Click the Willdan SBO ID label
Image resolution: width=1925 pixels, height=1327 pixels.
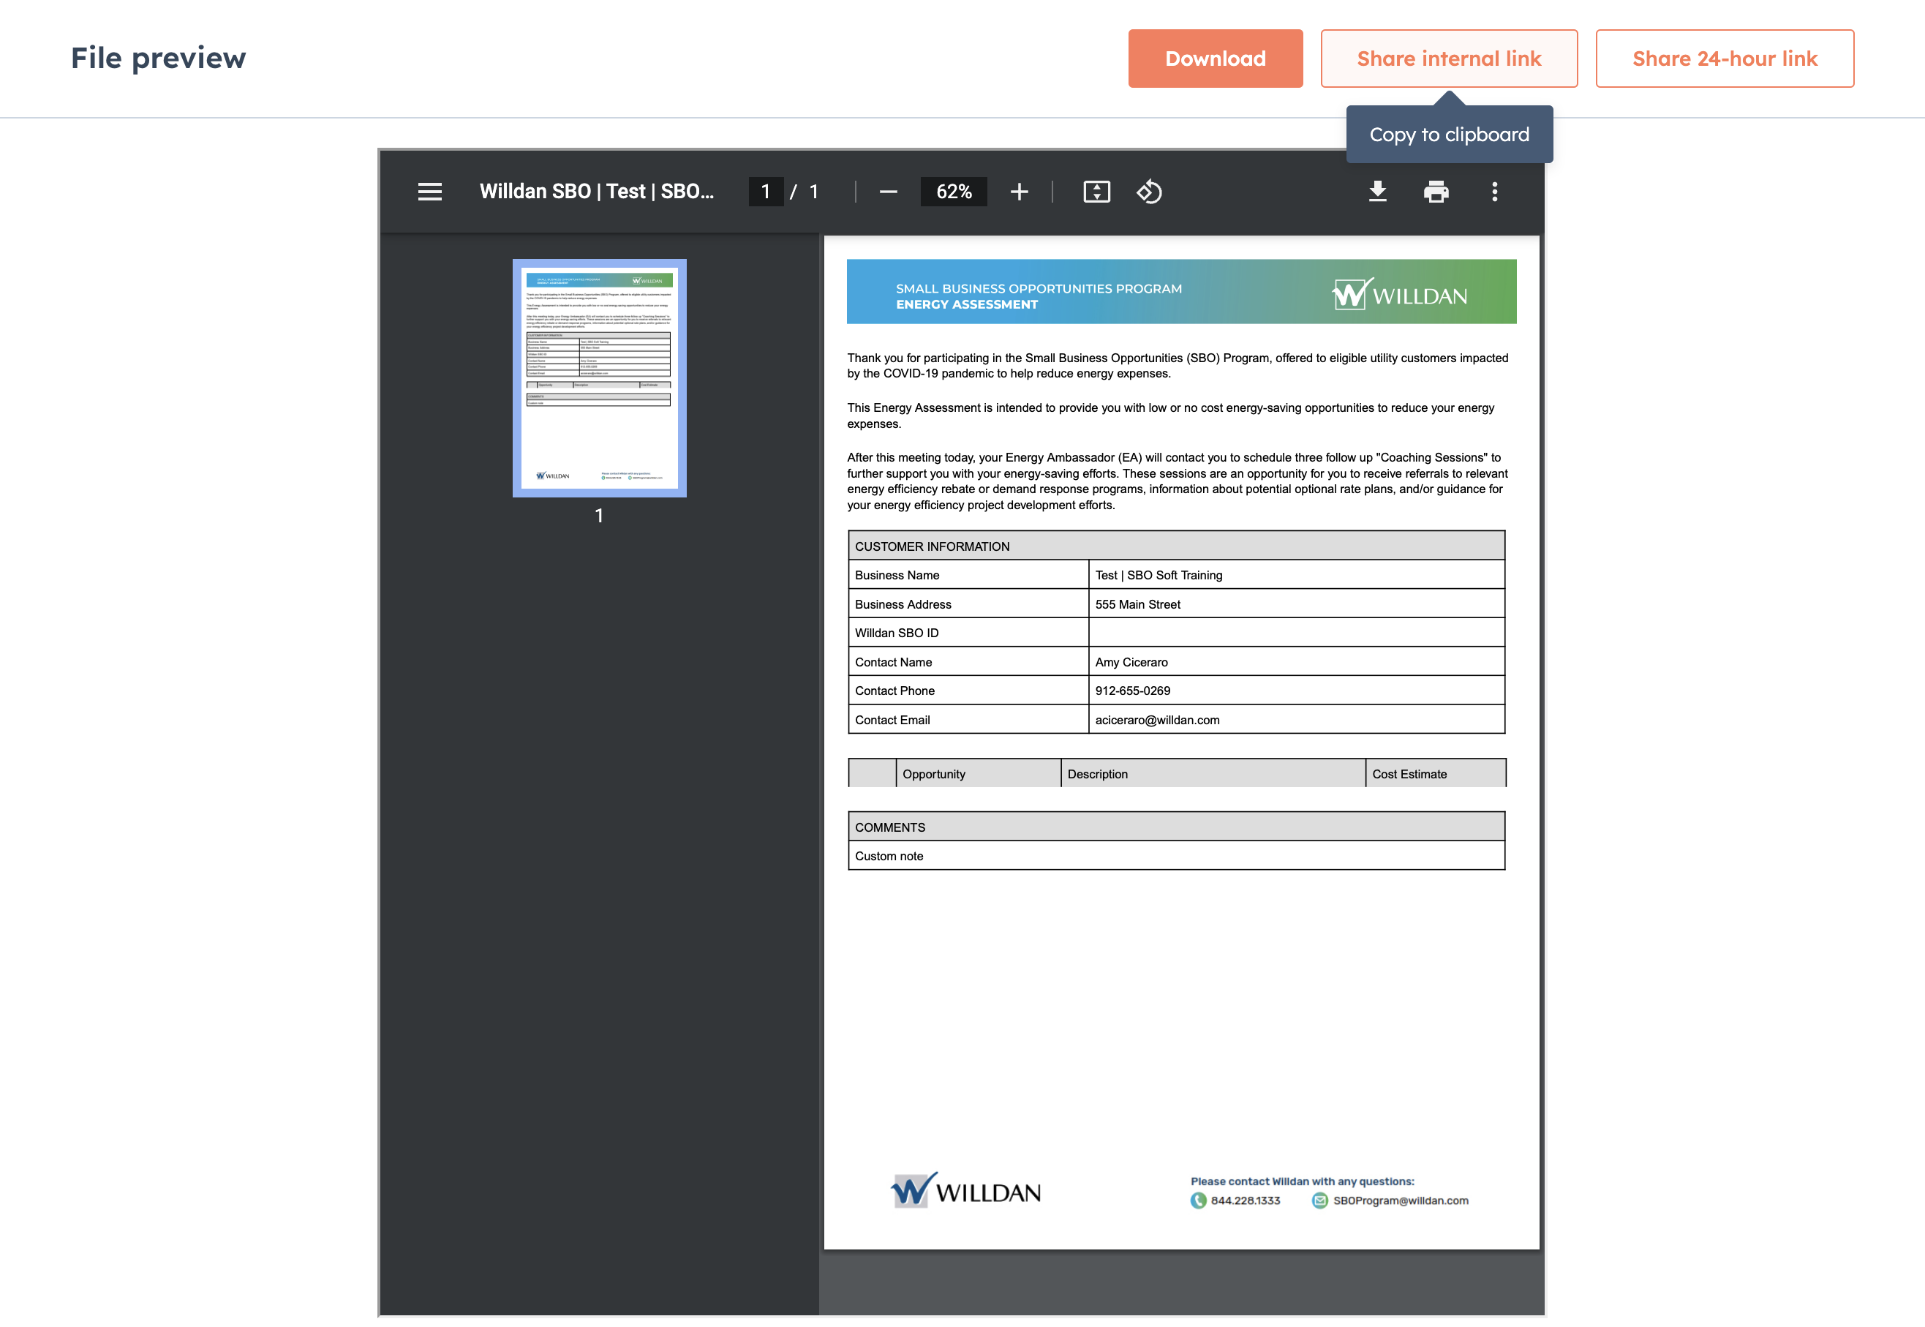click(x=896, y=634)
